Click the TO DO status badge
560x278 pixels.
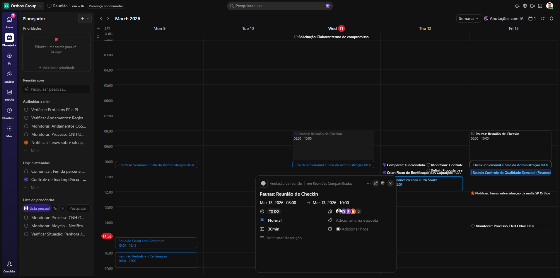(x=274, y=211)
